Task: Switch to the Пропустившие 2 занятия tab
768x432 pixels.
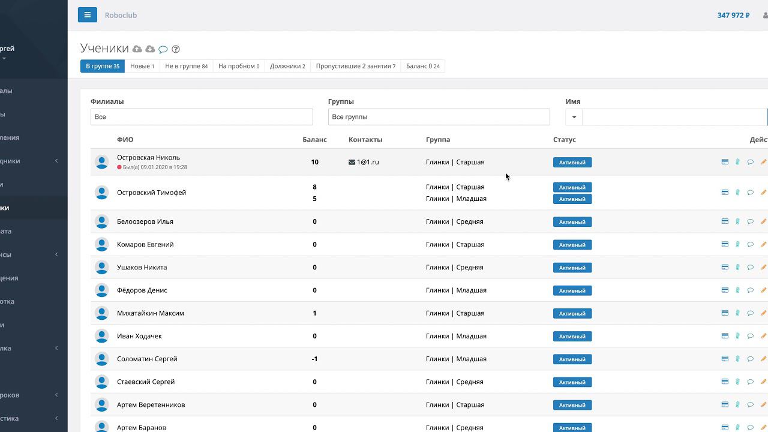Action: tap(356, 66)
